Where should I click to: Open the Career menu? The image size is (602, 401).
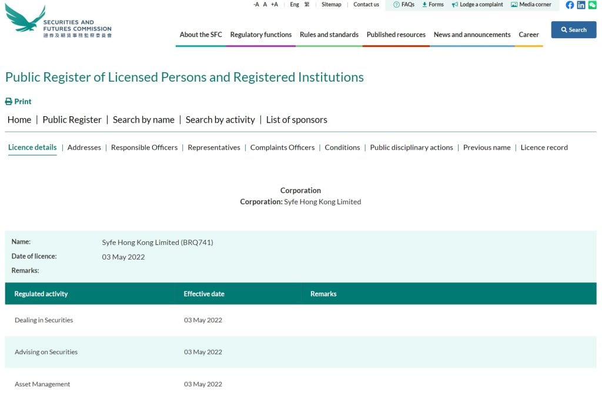529,35
